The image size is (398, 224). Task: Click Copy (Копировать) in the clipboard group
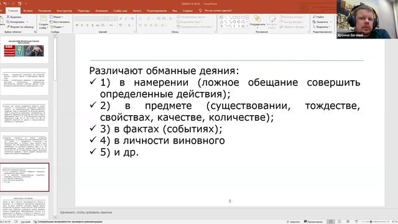16,22
